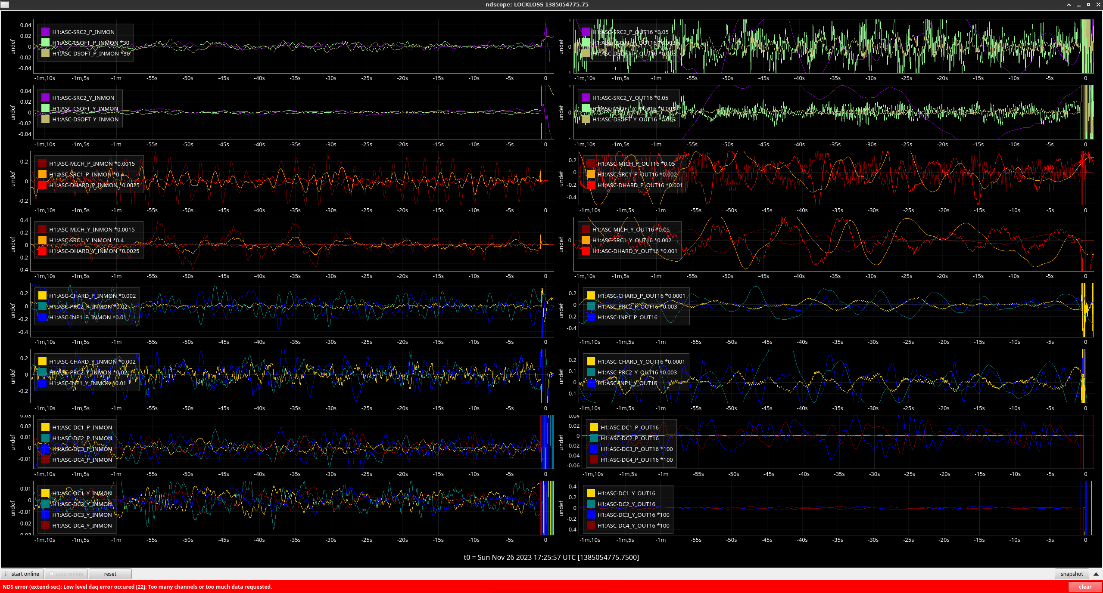Take a snapshot of the plots
The width and height of the screenshot is (1103, 593).
pyautogui.click(x=1071, y=574)
